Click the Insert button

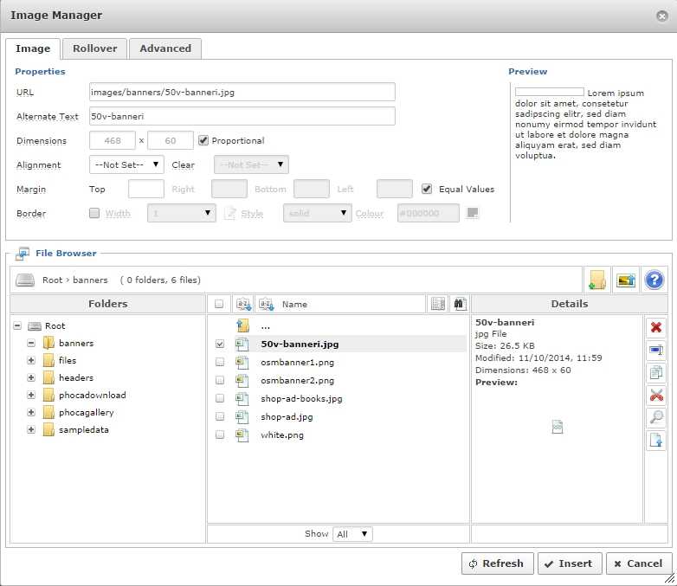click(x=570, y=563)
